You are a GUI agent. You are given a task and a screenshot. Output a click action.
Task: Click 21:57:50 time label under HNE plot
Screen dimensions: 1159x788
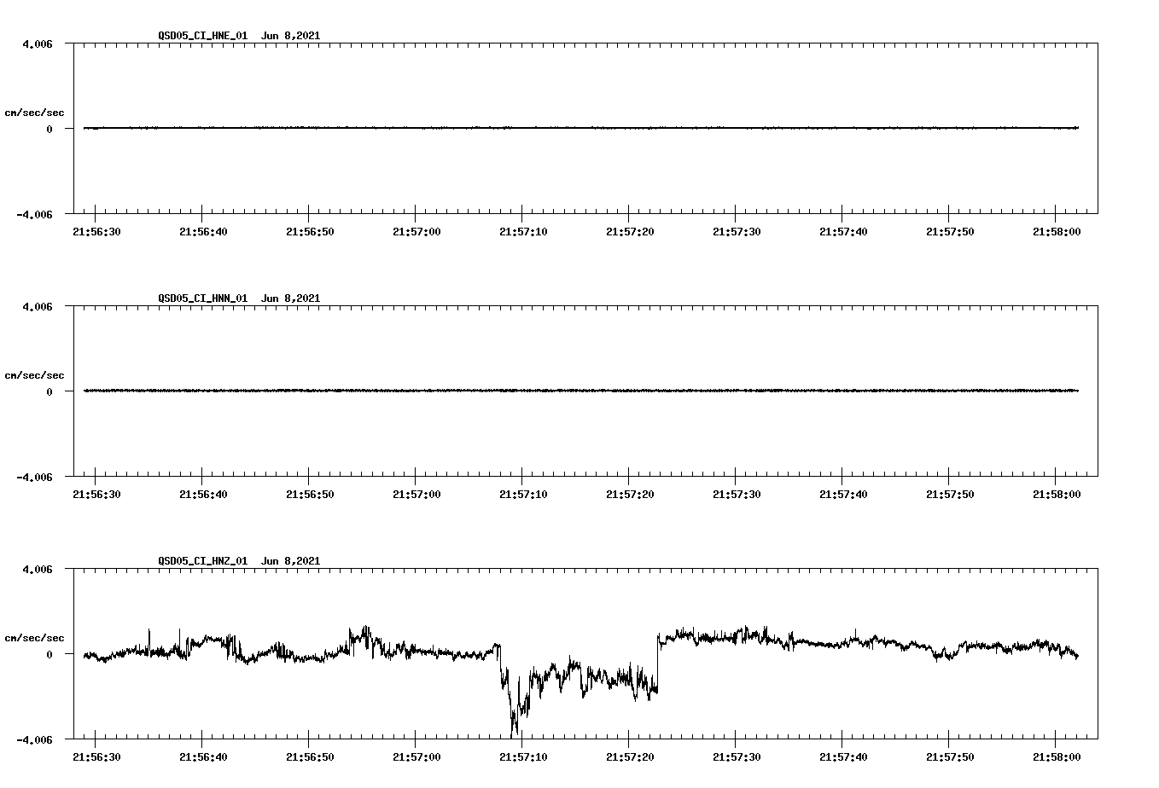click(x=949, y=231)
